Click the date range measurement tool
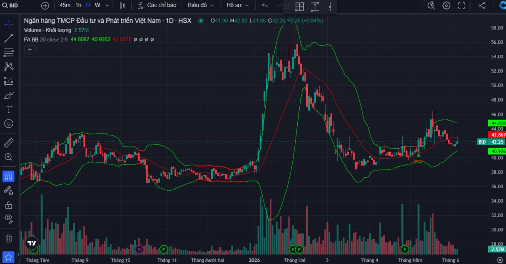Viewport: 506px width, 264px height. [315, 6]
